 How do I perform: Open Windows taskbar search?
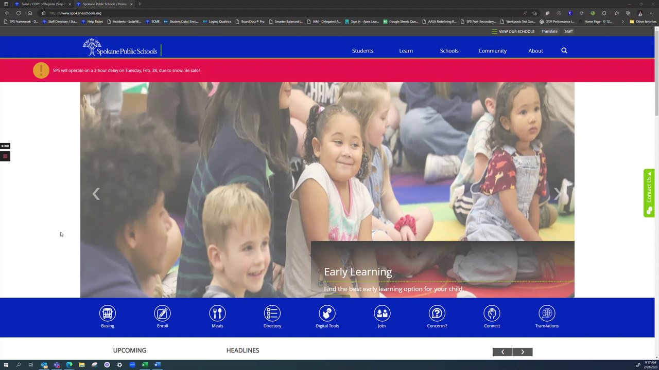click(19, 365)
